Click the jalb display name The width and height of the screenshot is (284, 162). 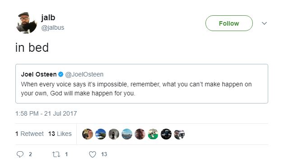click(x=48, y=18)
